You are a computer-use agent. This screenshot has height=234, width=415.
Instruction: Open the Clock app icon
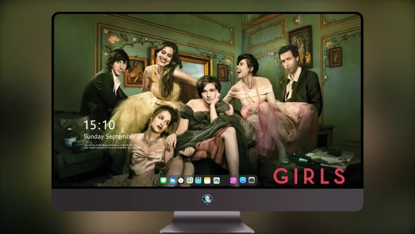[x=181, y=181]
